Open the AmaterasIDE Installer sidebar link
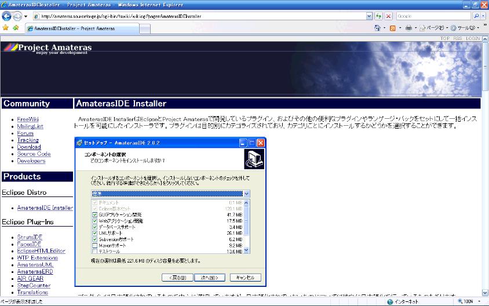 click(x=45, y=207)
